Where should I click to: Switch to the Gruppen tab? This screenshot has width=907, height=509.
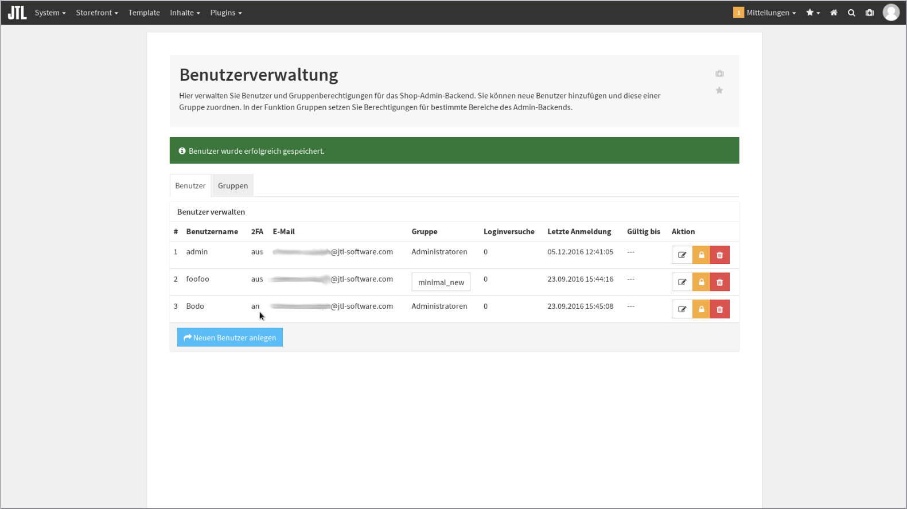(x=233, y=186)
